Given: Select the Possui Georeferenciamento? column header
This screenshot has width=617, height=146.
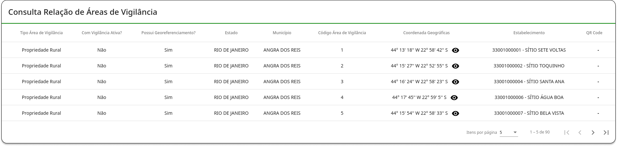Looking at the screenshot, I should click(x=169, y=33).
